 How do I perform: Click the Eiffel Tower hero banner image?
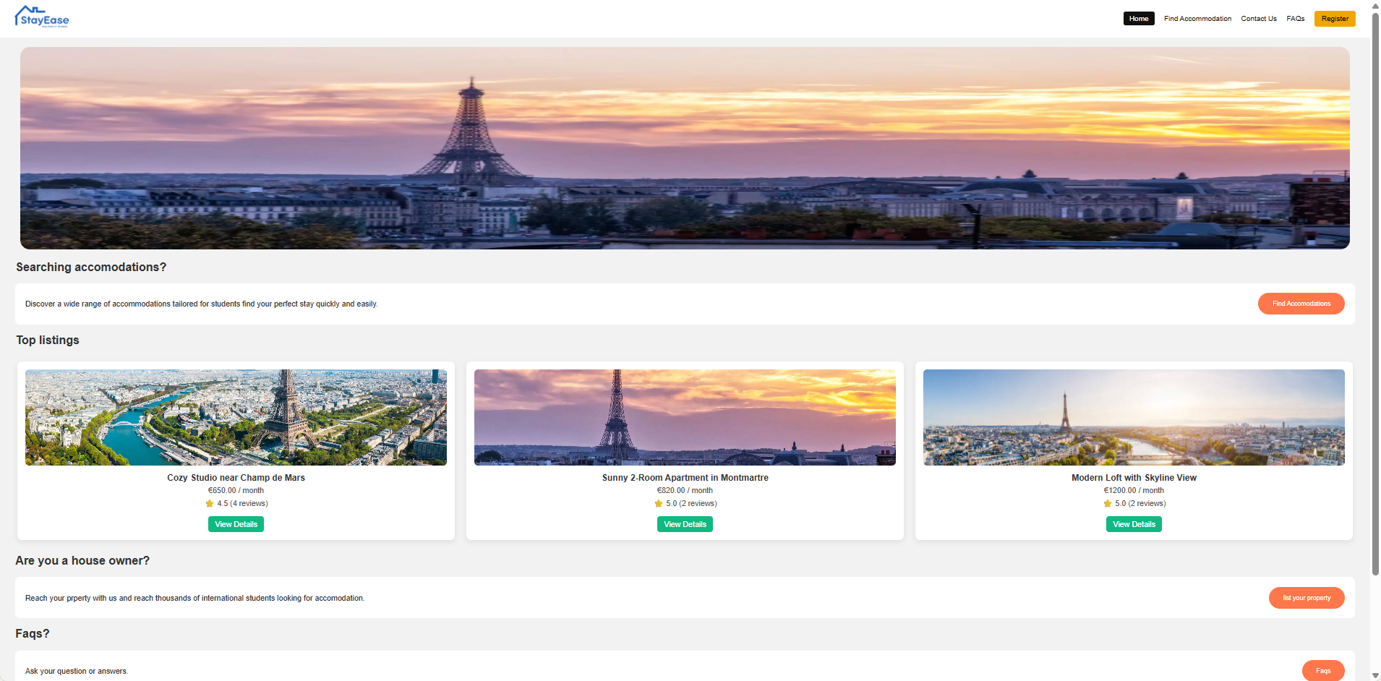coord(685,148)
